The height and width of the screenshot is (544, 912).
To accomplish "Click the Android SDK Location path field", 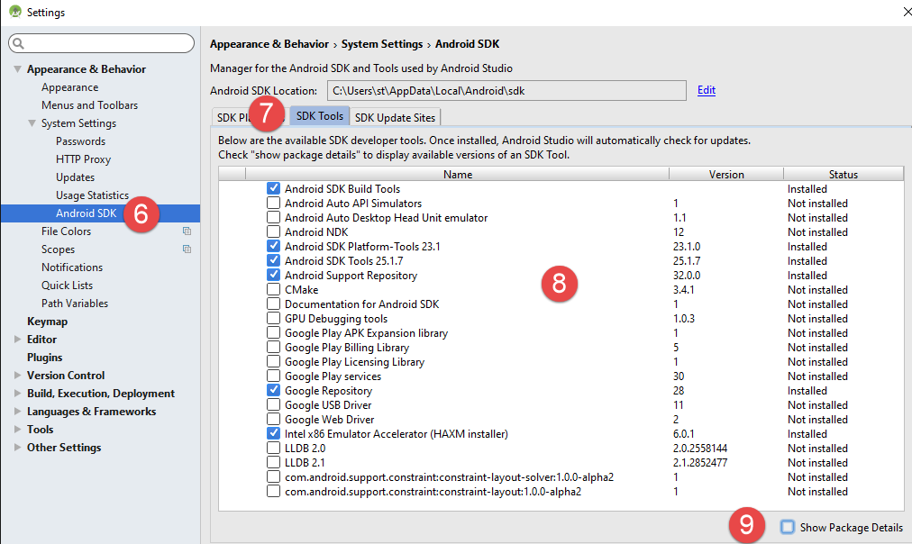I will (505, 90).
